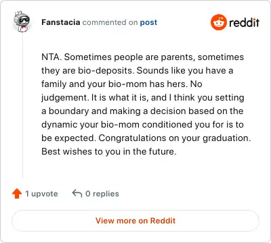Click the reddit wordmark text logo

244,22
